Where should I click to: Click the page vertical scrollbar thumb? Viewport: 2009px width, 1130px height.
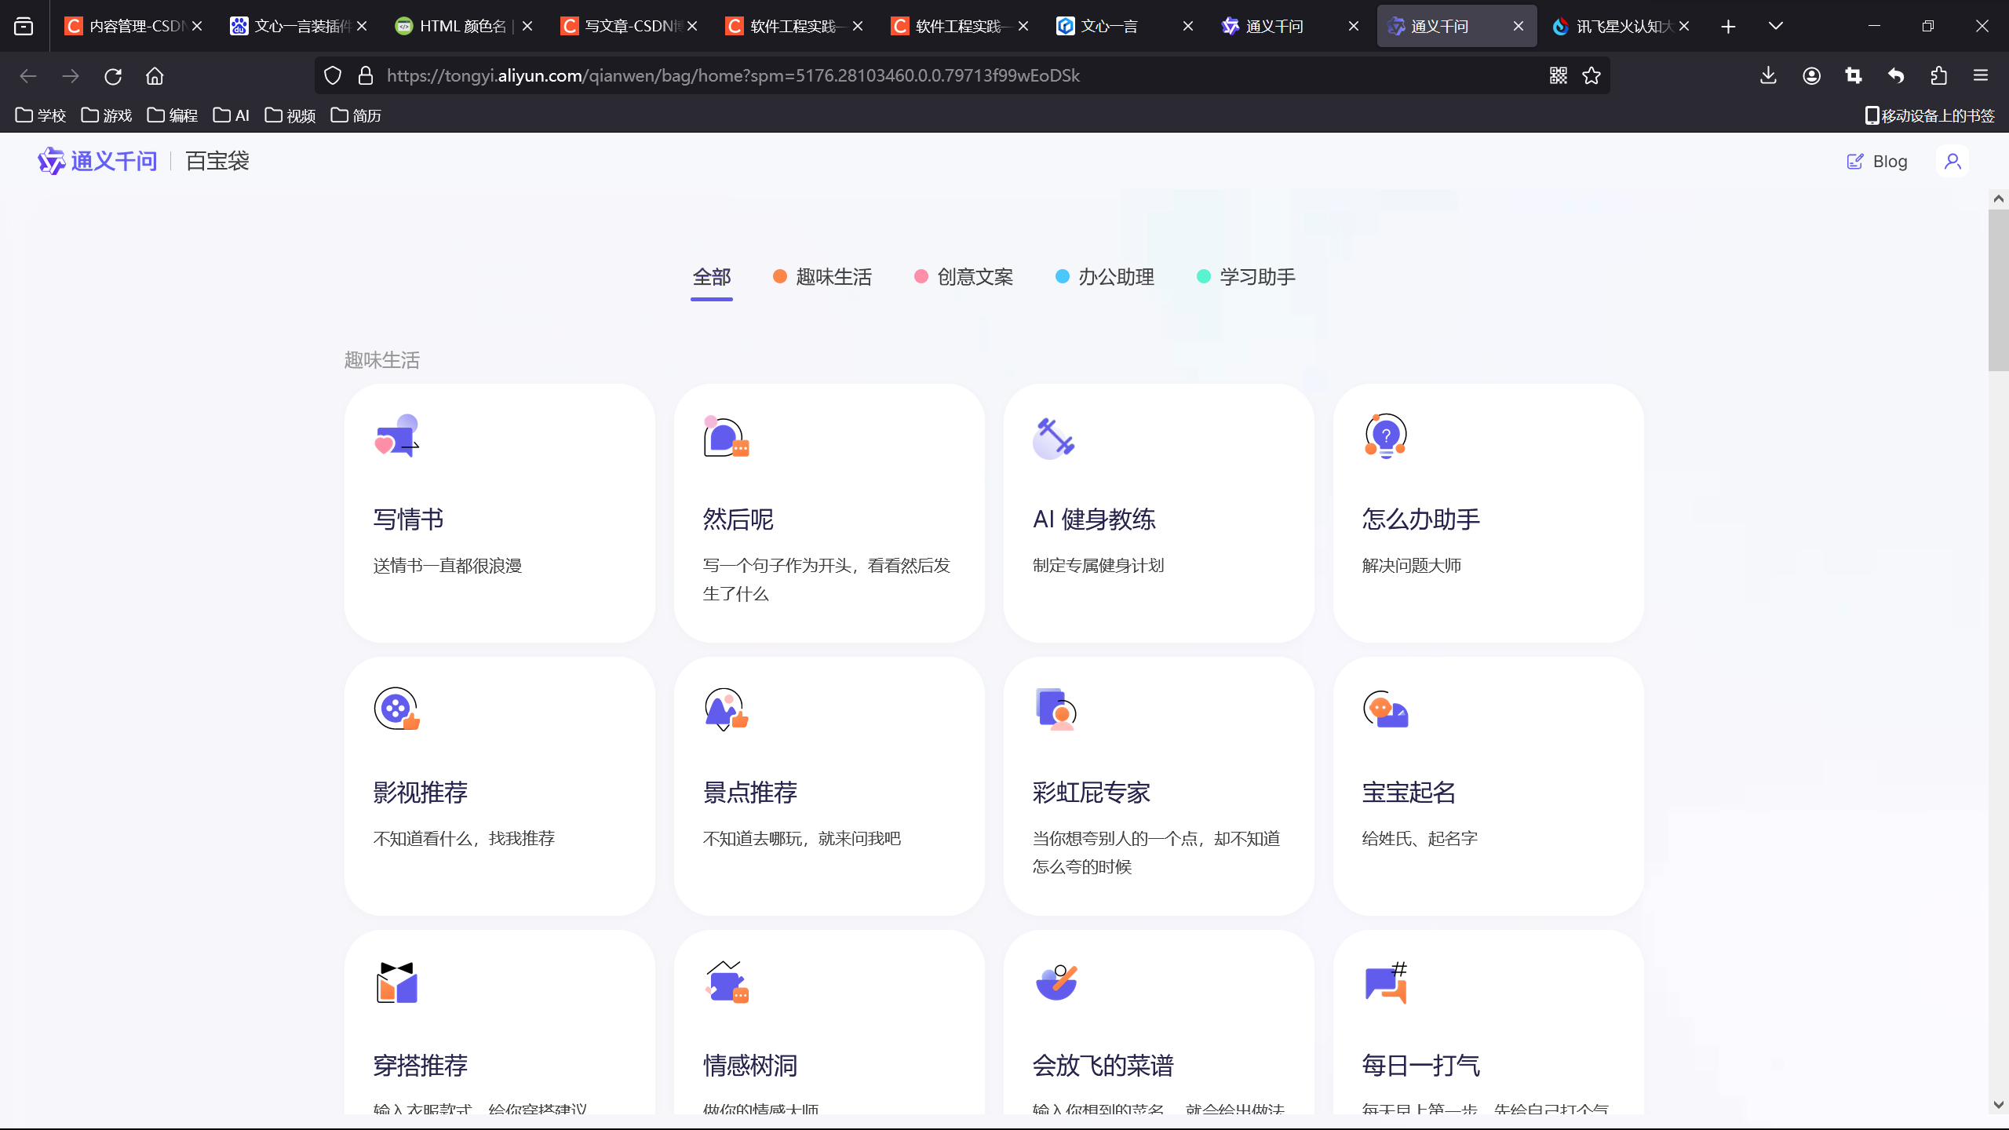(1998, 290)
